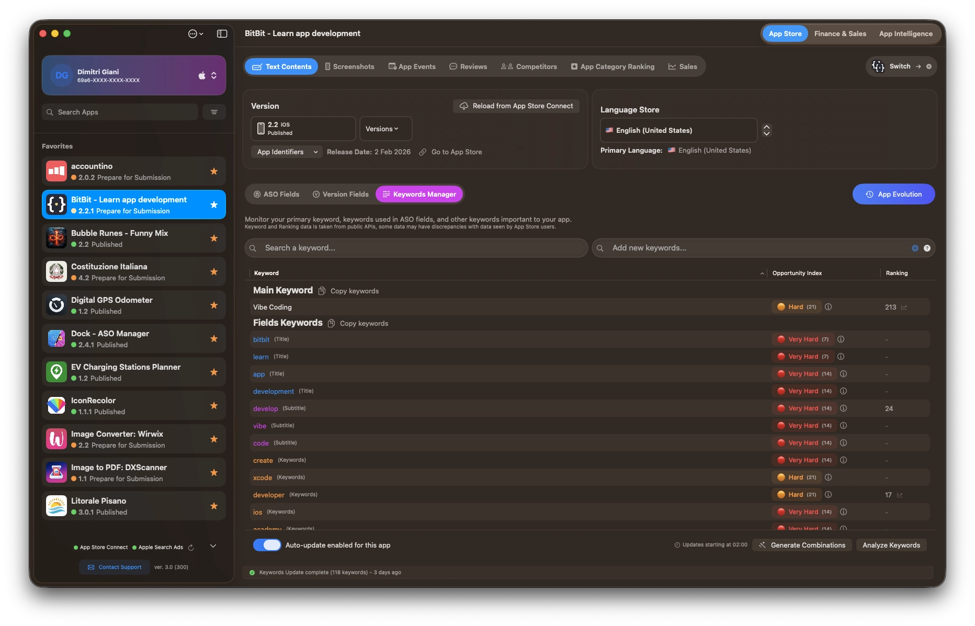Click the plus icon to add a new keyword
Screen dimensions: 975x626
[x=915, y=248]
